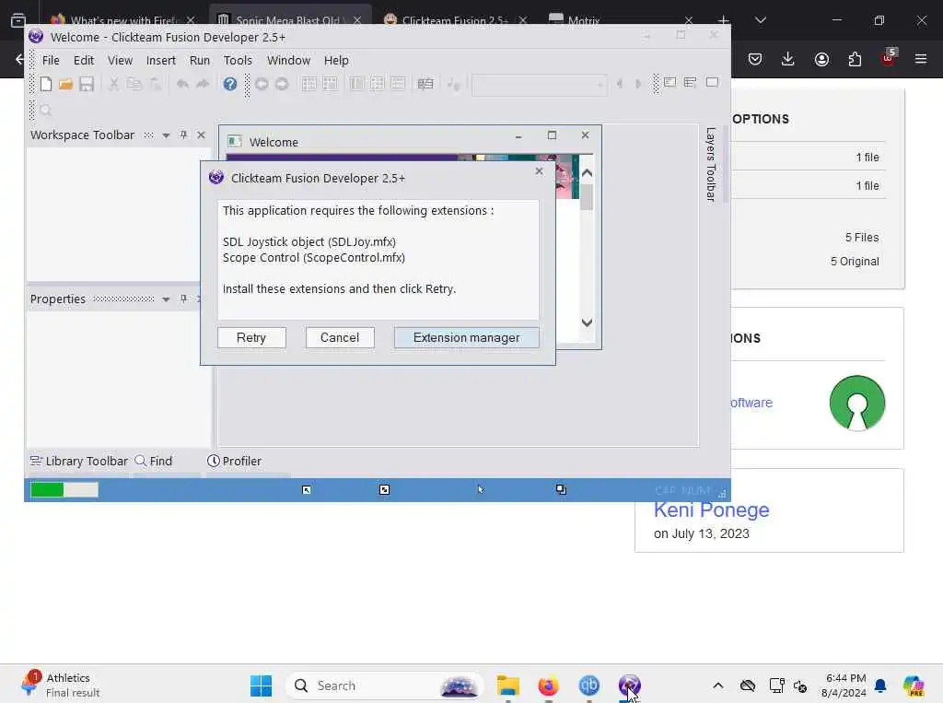This screenshot has height=703, width=943.
Task: Click the taskbar Search box
Action: pyautogui.click(x=385, y=685)
